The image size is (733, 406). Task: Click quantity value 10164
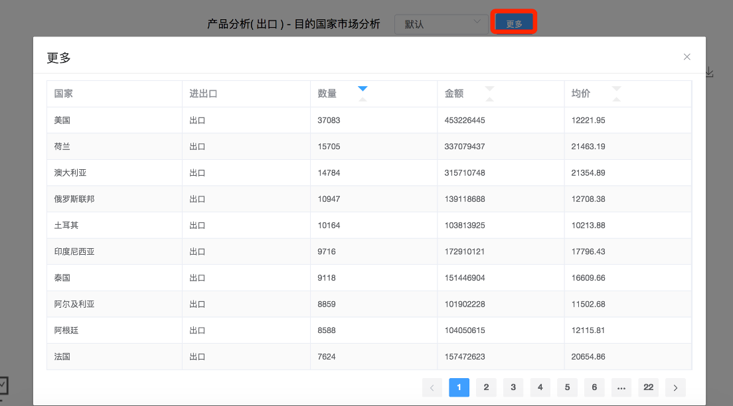tap(329, 225)
